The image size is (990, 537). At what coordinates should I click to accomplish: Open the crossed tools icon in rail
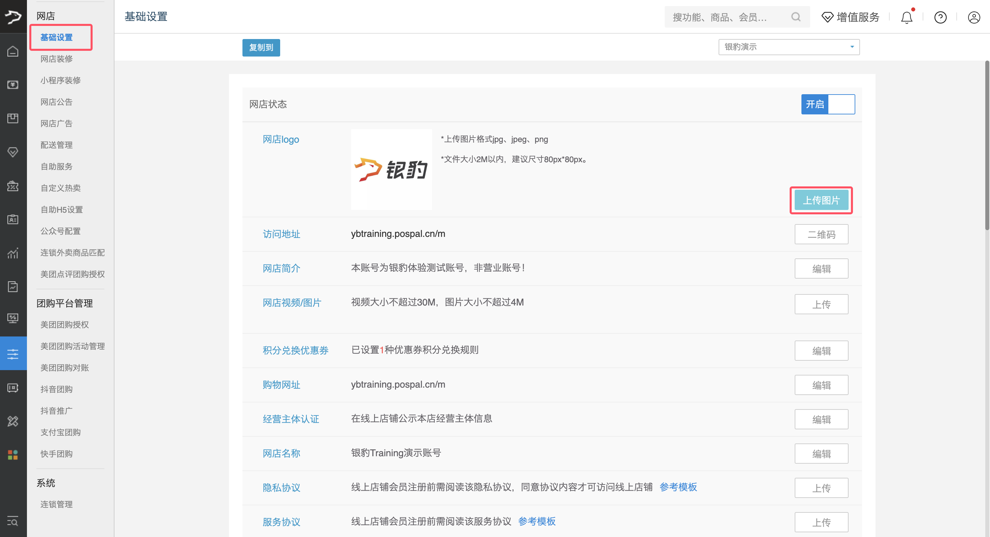(13, 421)
